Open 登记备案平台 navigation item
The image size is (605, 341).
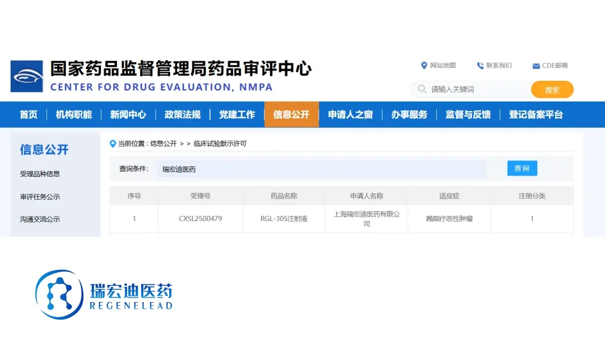click(536, 114)
